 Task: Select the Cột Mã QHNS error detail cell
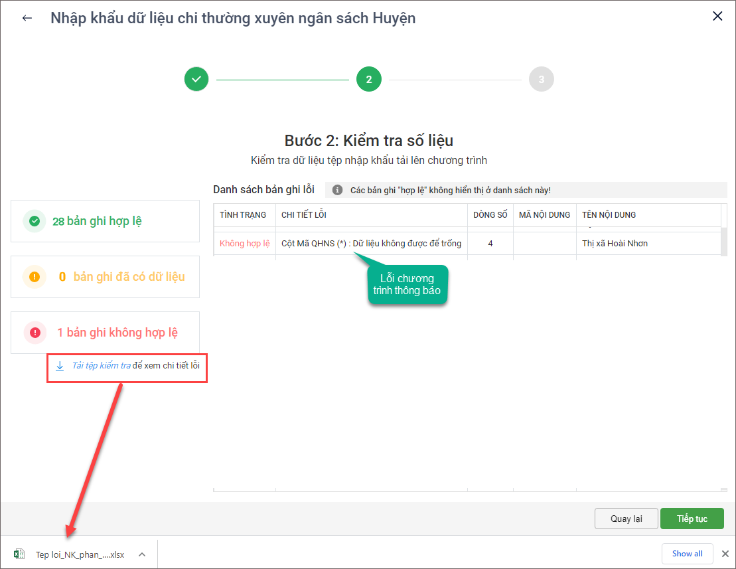(x=371, y=243)
